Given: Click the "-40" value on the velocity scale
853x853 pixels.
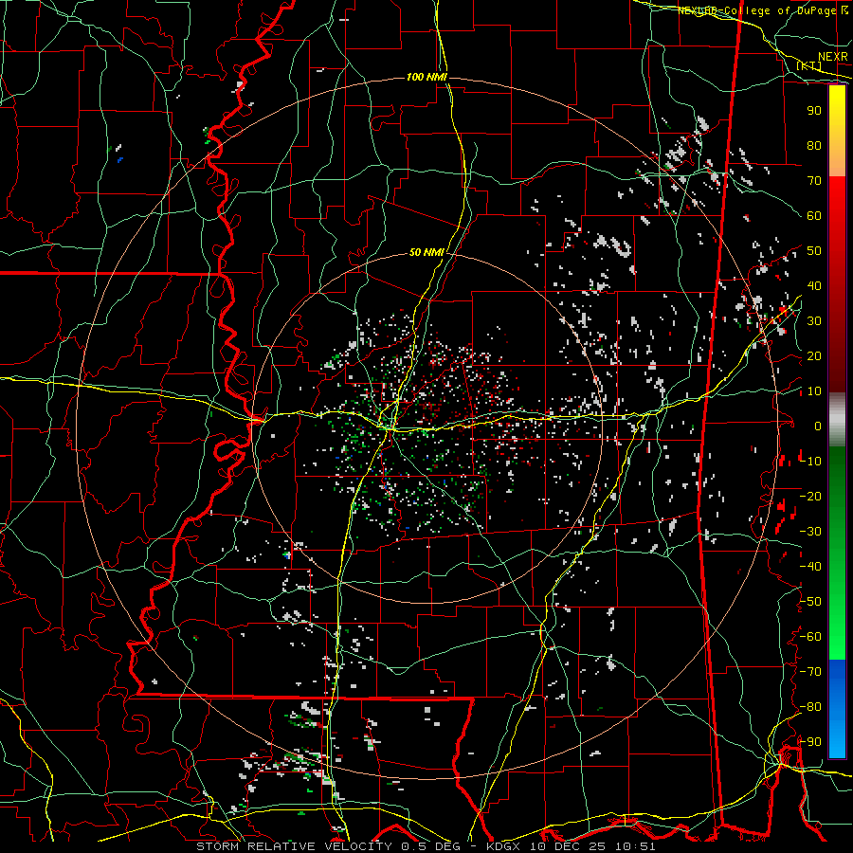Looking at the screenshot, I should point(811,567).
